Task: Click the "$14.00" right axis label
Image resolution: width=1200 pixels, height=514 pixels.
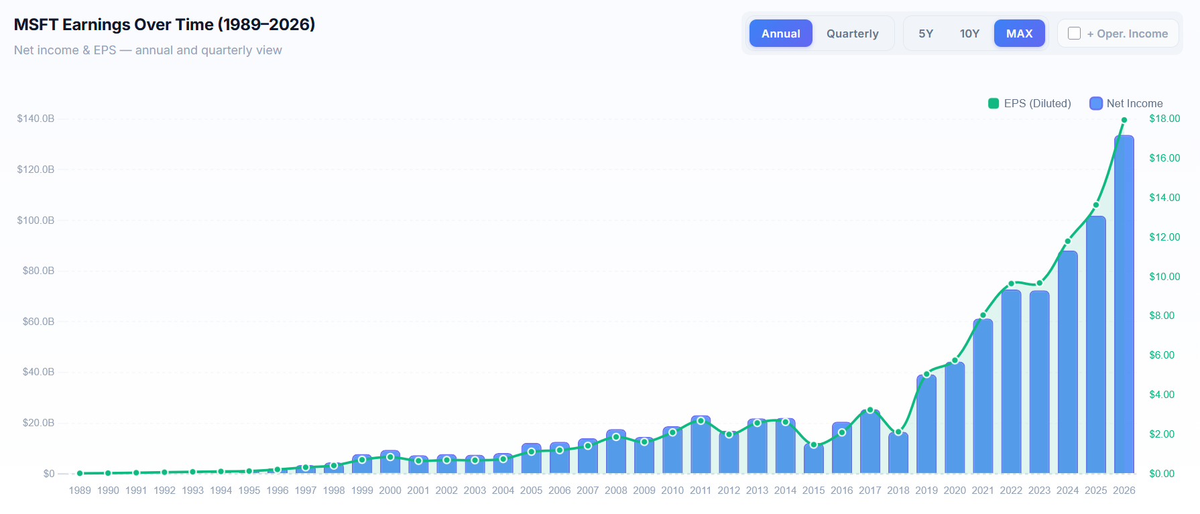Action: [1164, 198]
